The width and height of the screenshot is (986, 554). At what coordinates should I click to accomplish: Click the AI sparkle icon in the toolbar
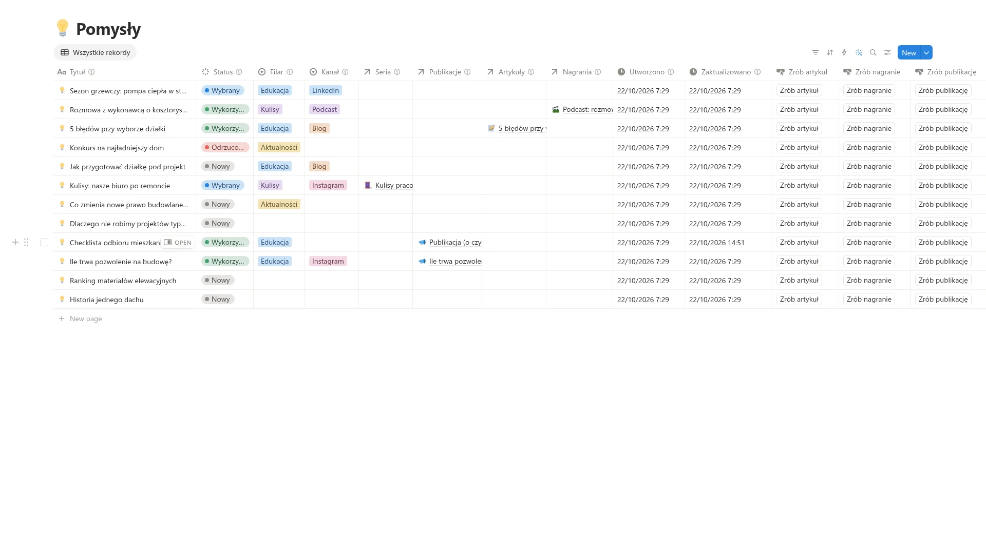point(859,52)
